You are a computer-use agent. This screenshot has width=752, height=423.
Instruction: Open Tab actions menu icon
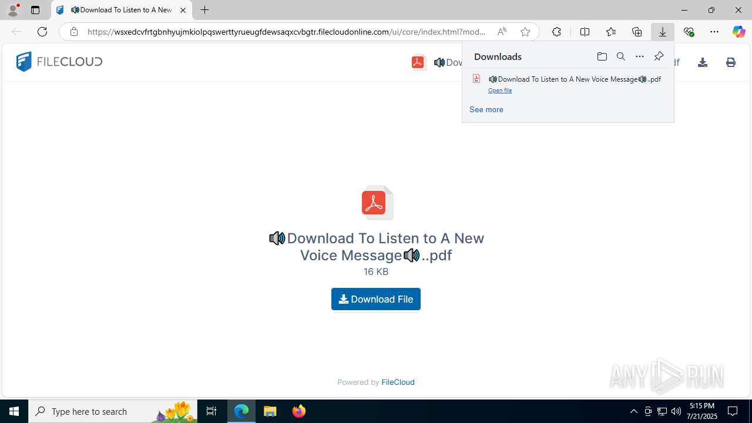(x=35, y=10)
